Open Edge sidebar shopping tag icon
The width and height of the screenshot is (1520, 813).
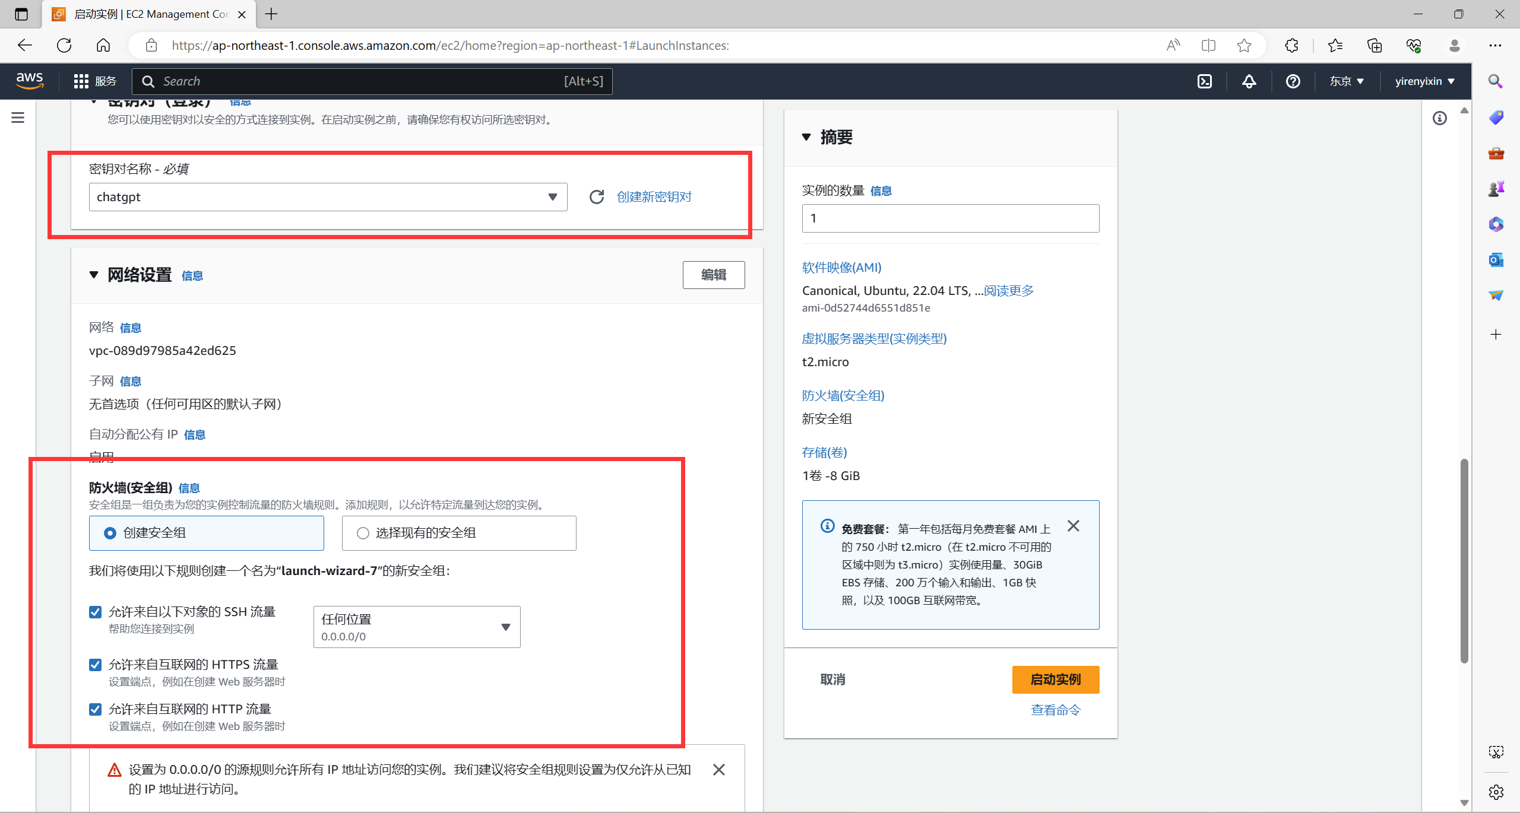coord(1496,117)
